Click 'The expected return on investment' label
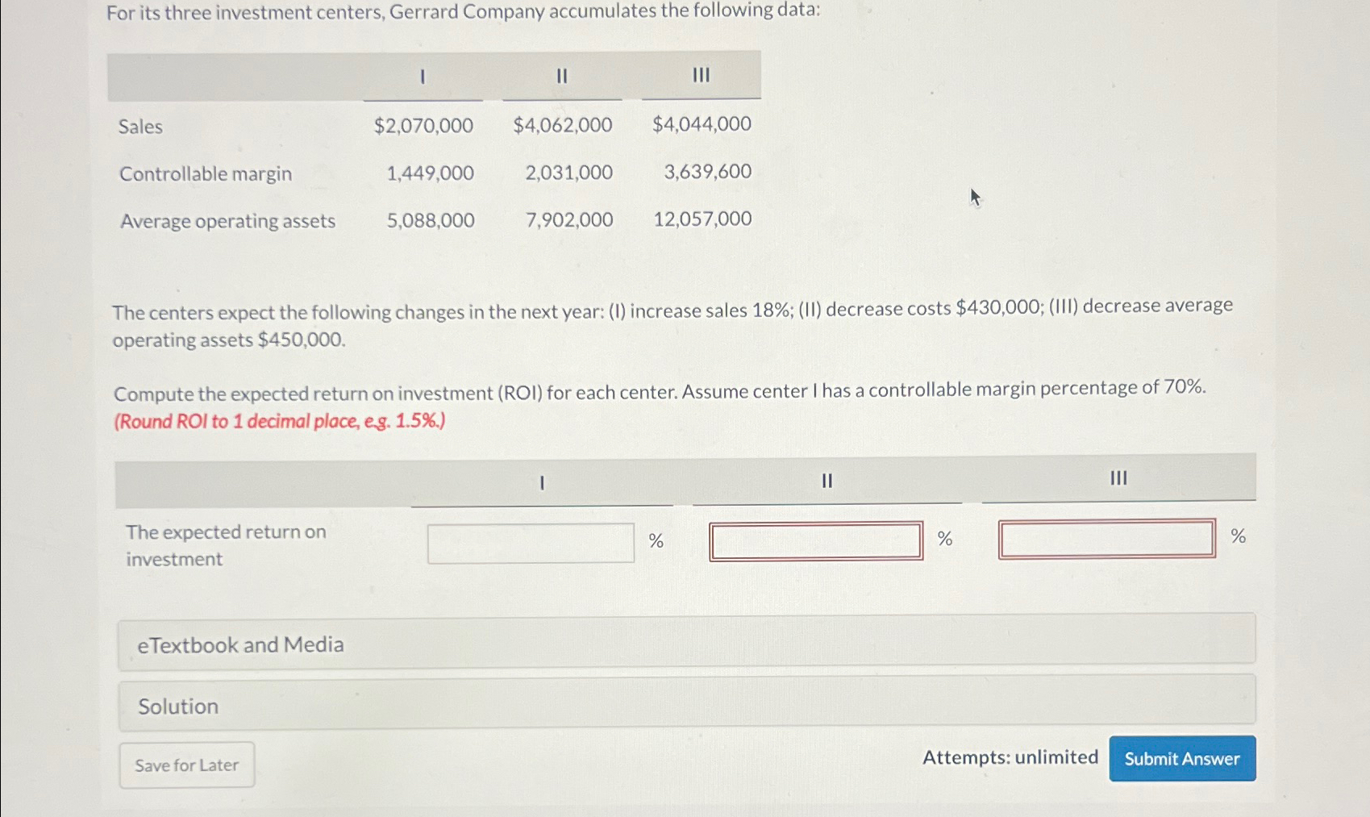 tap(226, 545)
